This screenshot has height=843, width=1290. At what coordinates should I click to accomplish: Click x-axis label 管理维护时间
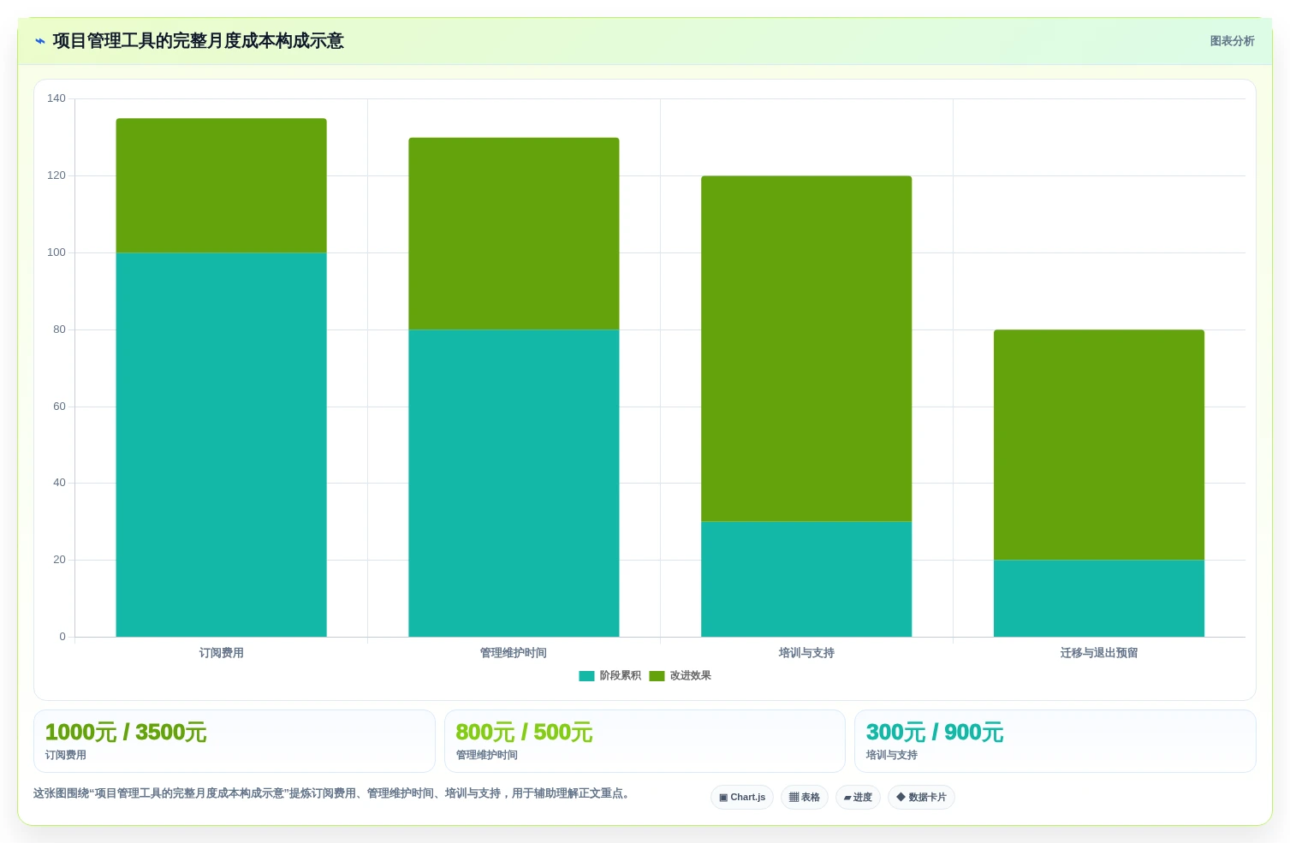pos(514,653)
